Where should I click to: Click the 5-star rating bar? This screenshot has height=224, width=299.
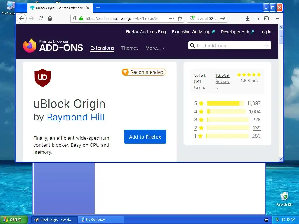(x=225, y=104)
